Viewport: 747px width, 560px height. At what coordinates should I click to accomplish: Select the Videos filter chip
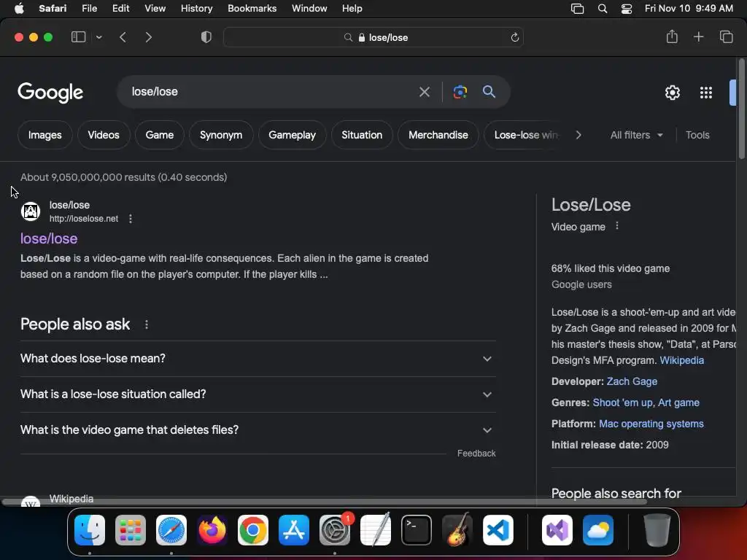(104, 135)
